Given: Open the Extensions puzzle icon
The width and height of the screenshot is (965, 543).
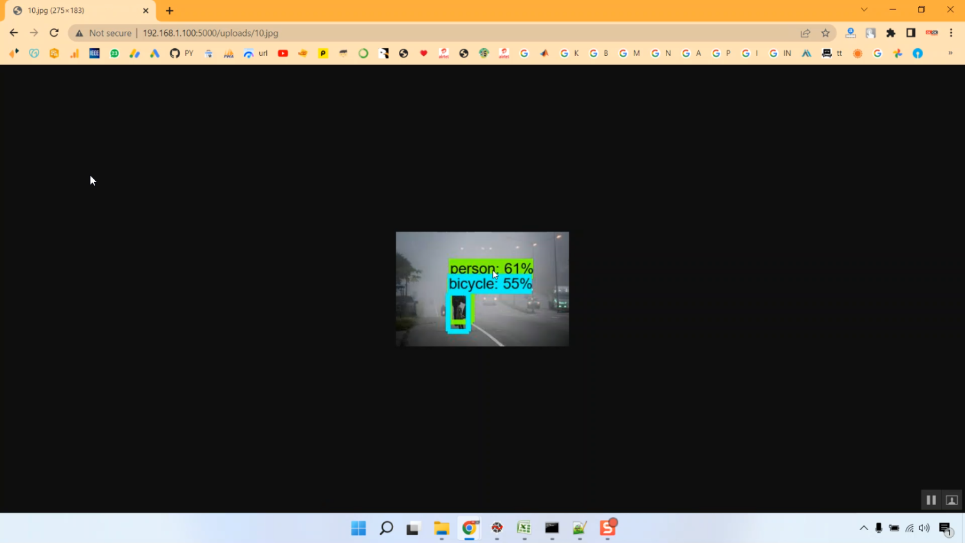Looking at the screenshot, I should [891, 33].
